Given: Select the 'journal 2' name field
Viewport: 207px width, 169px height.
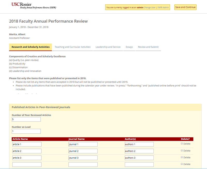Looking at the screenshot, I should point(83,151).
